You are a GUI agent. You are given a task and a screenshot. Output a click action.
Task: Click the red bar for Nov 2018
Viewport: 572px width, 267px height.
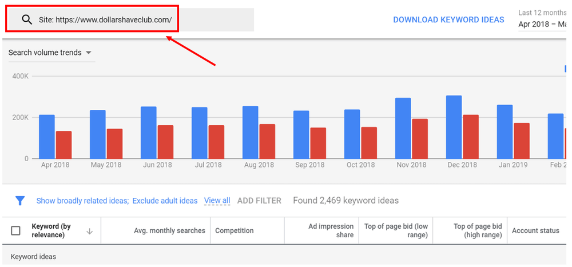tap(420, 138)
